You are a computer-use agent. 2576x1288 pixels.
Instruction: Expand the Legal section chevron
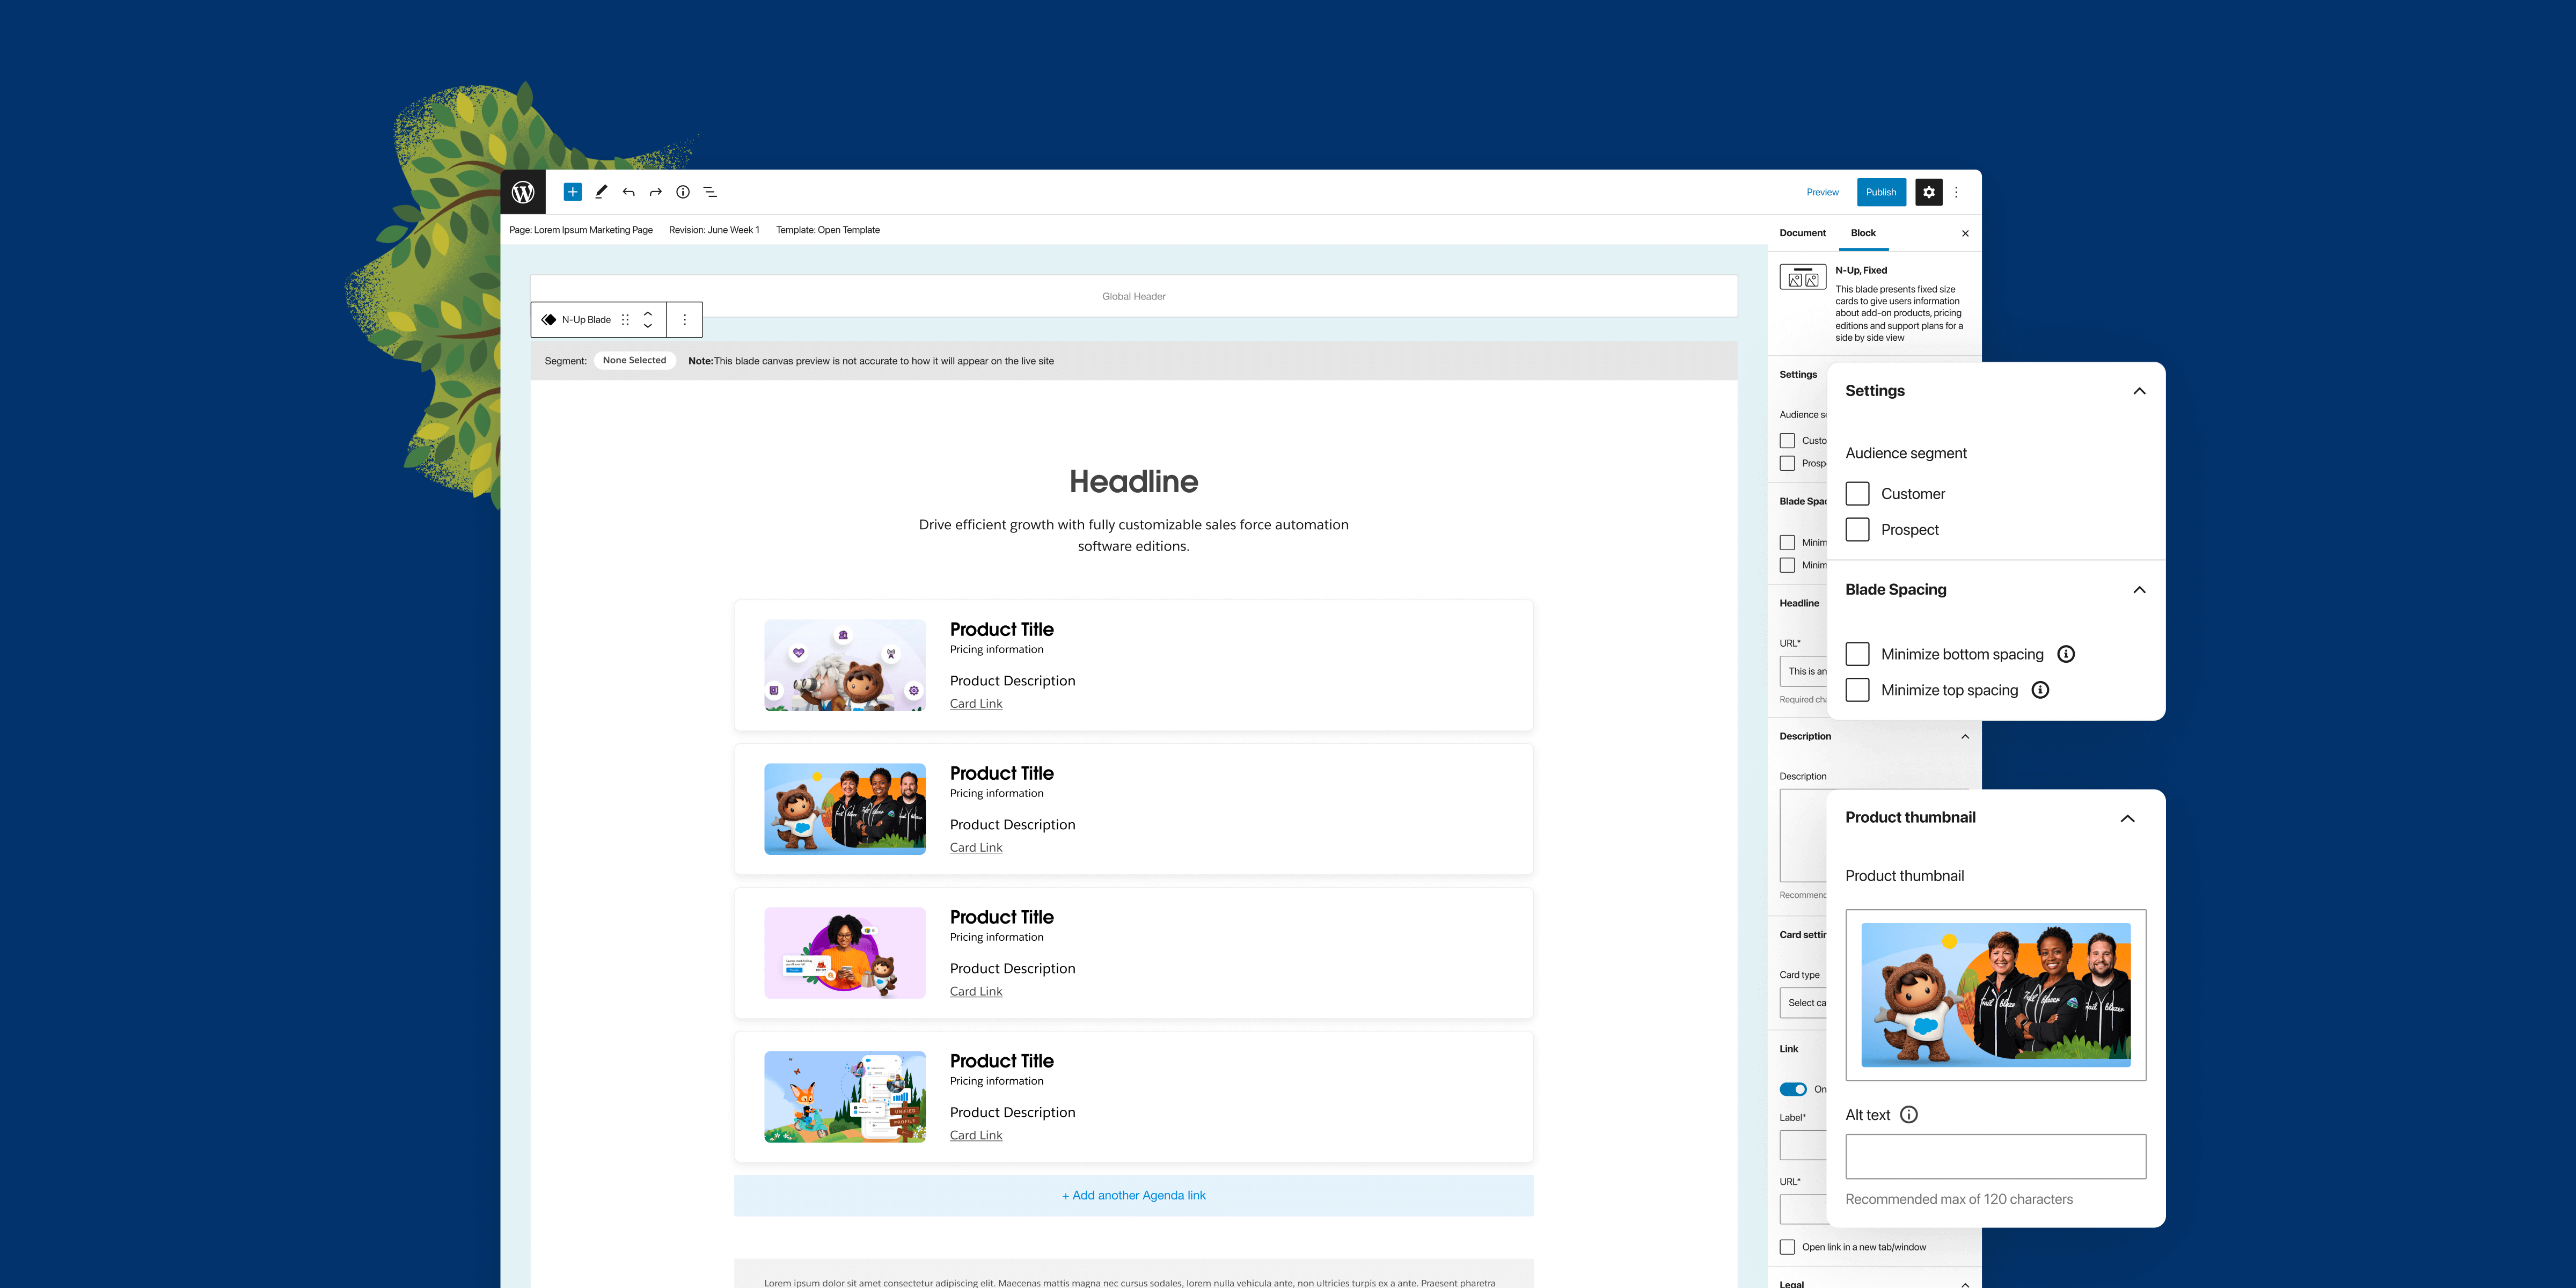(1965, 1284)
